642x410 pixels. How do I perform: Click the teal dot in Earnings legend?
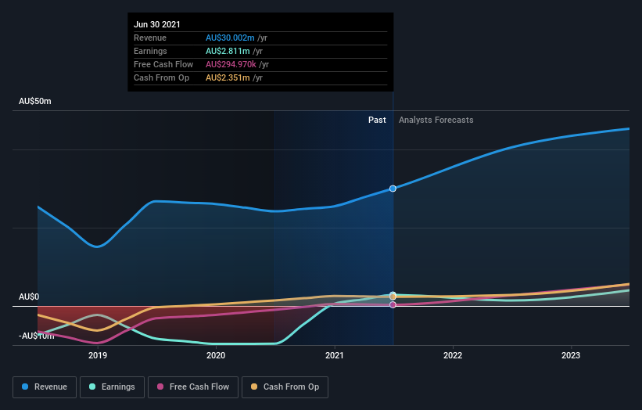click(x=92, y=387)
